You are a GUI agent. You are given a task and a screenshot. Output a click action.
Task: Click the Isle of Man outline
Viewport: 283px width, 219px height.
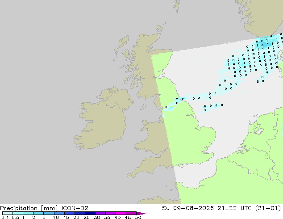tap(143, 107)
